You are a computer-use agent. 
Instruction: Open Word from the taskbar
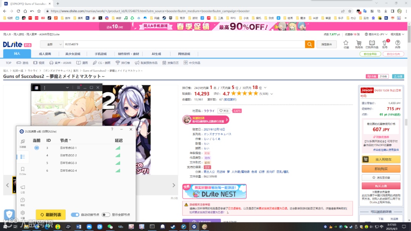pyautogui.click(x=79, y=226)
